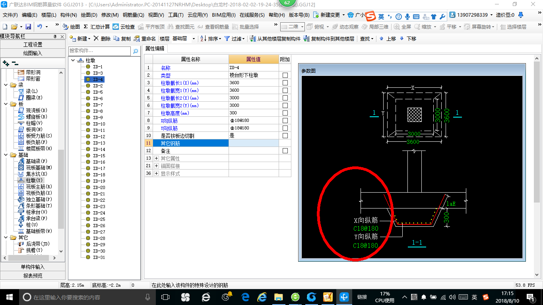The width and height of the screenshot is (543, 305).
Task: Select 筏板基础(M) in module navigator
Action: [x=39, y=168]
